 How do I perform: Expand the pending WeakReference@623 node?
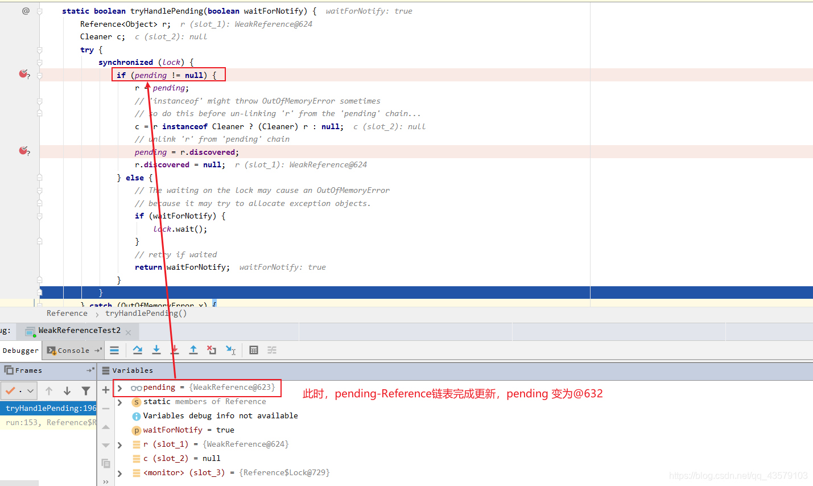tap(119, 388)
